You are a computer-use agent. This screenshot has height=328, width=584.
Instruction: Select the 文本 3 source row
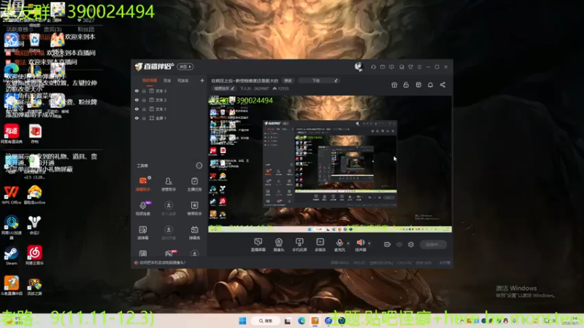point(169,90)
